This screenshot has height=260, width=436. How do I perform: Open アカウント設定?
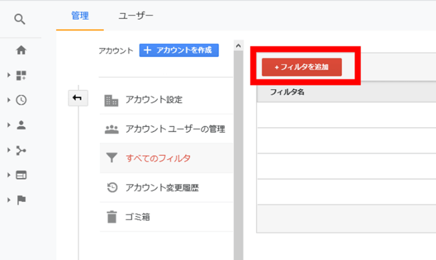click(x=166, y=99)
